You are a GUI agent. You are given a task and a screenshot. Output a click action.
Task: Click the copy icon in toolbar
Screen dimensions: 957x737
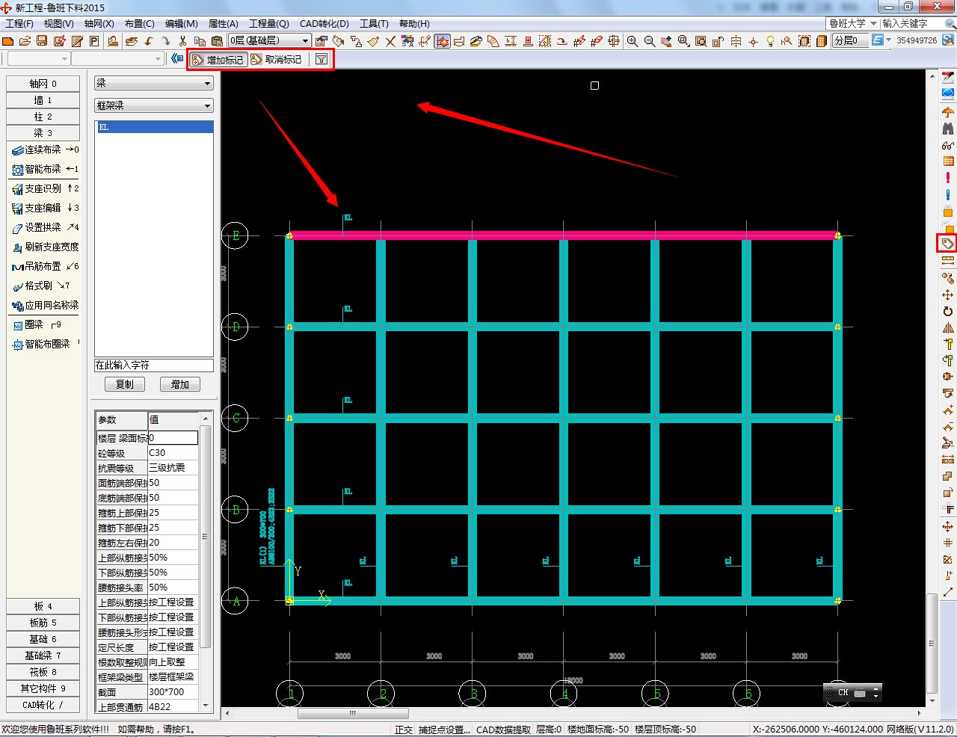click(200, 41)
